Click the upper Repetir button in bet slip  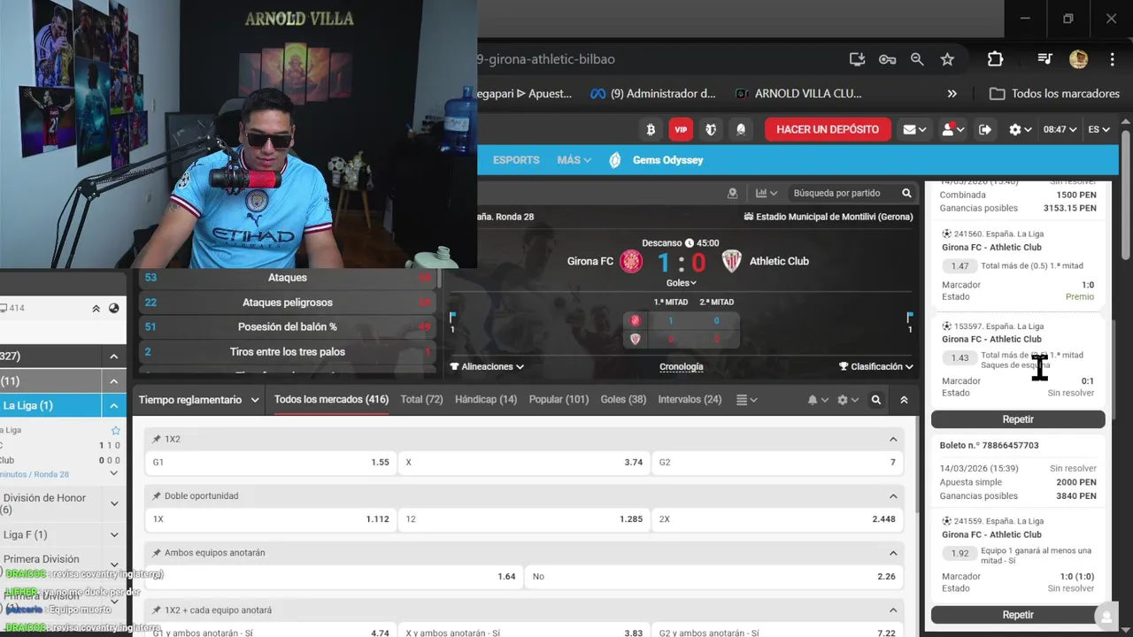[x=1018, y=419]
